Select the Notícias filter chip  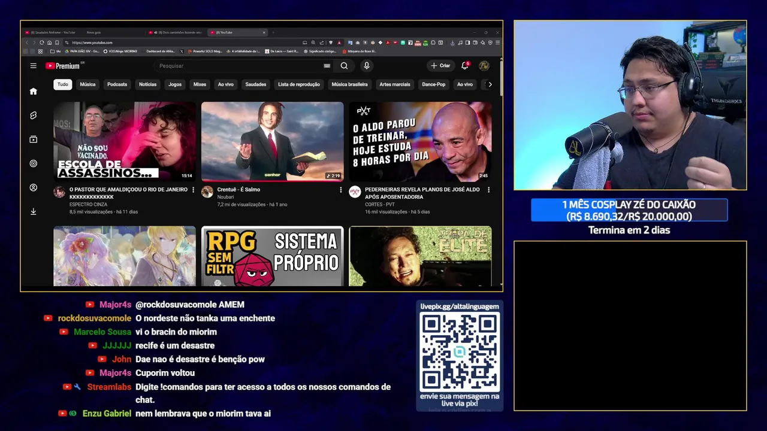pyautogui.click(x=147, y=84)
